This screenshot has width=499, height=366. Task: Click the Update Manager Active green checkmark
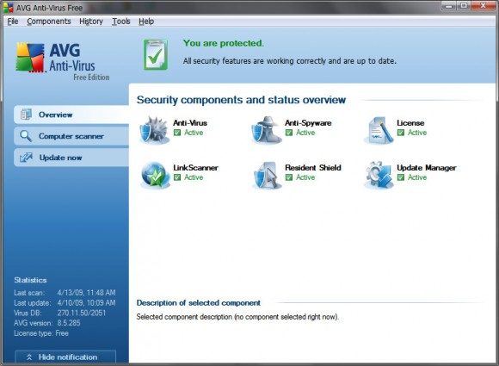coord(401,177)
